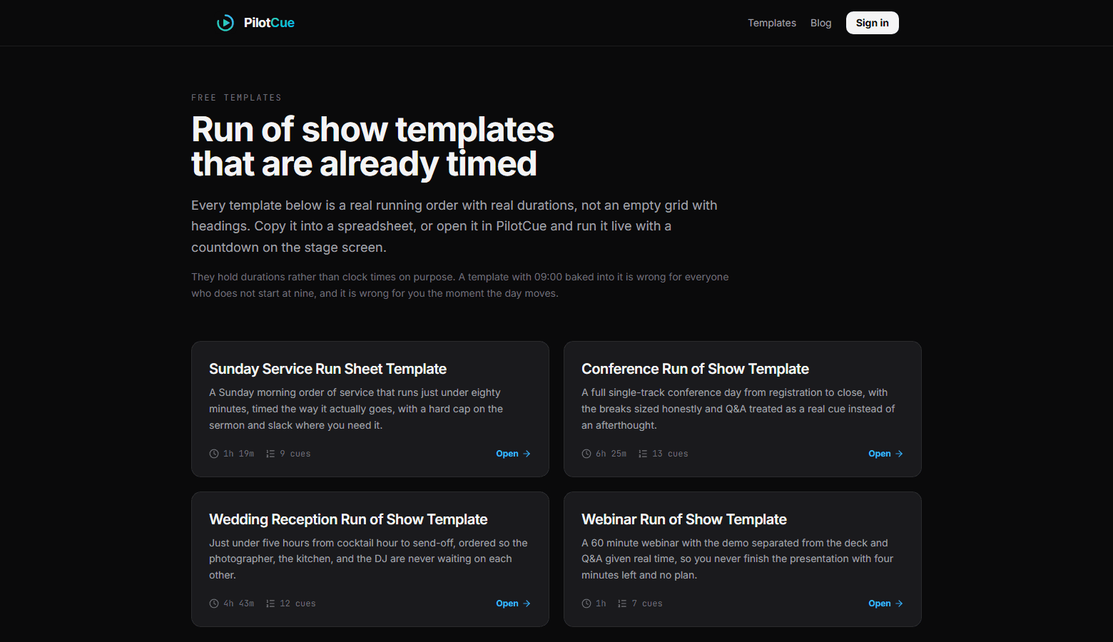
Task: Click the '13 cues' count text
Action: point(670,454)
